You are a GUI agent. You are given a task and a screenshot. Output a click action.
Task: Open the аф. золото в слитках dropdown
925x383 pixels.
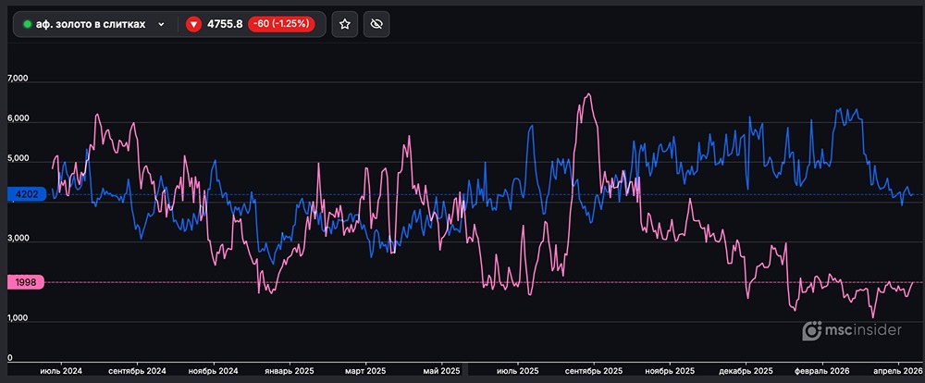(x=91, y=24)
